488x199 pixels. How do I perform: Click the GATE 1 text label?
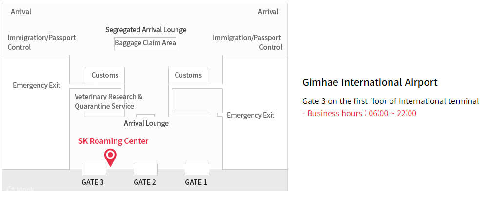(196, 182)
